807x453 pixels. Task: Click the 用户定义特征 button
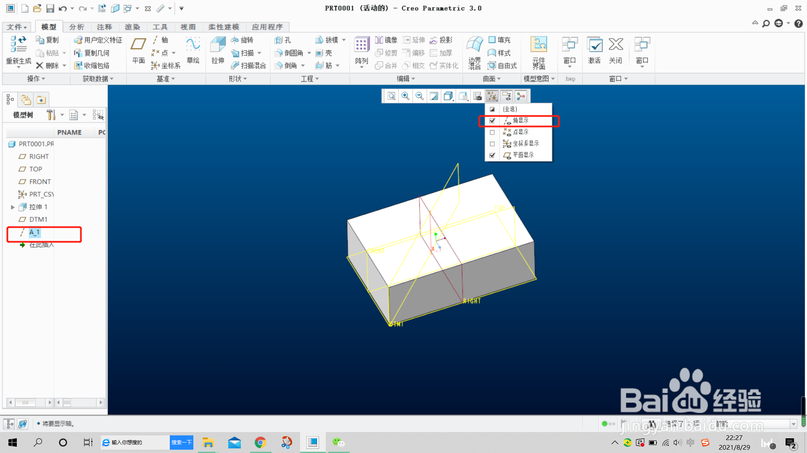click(98, 40)
